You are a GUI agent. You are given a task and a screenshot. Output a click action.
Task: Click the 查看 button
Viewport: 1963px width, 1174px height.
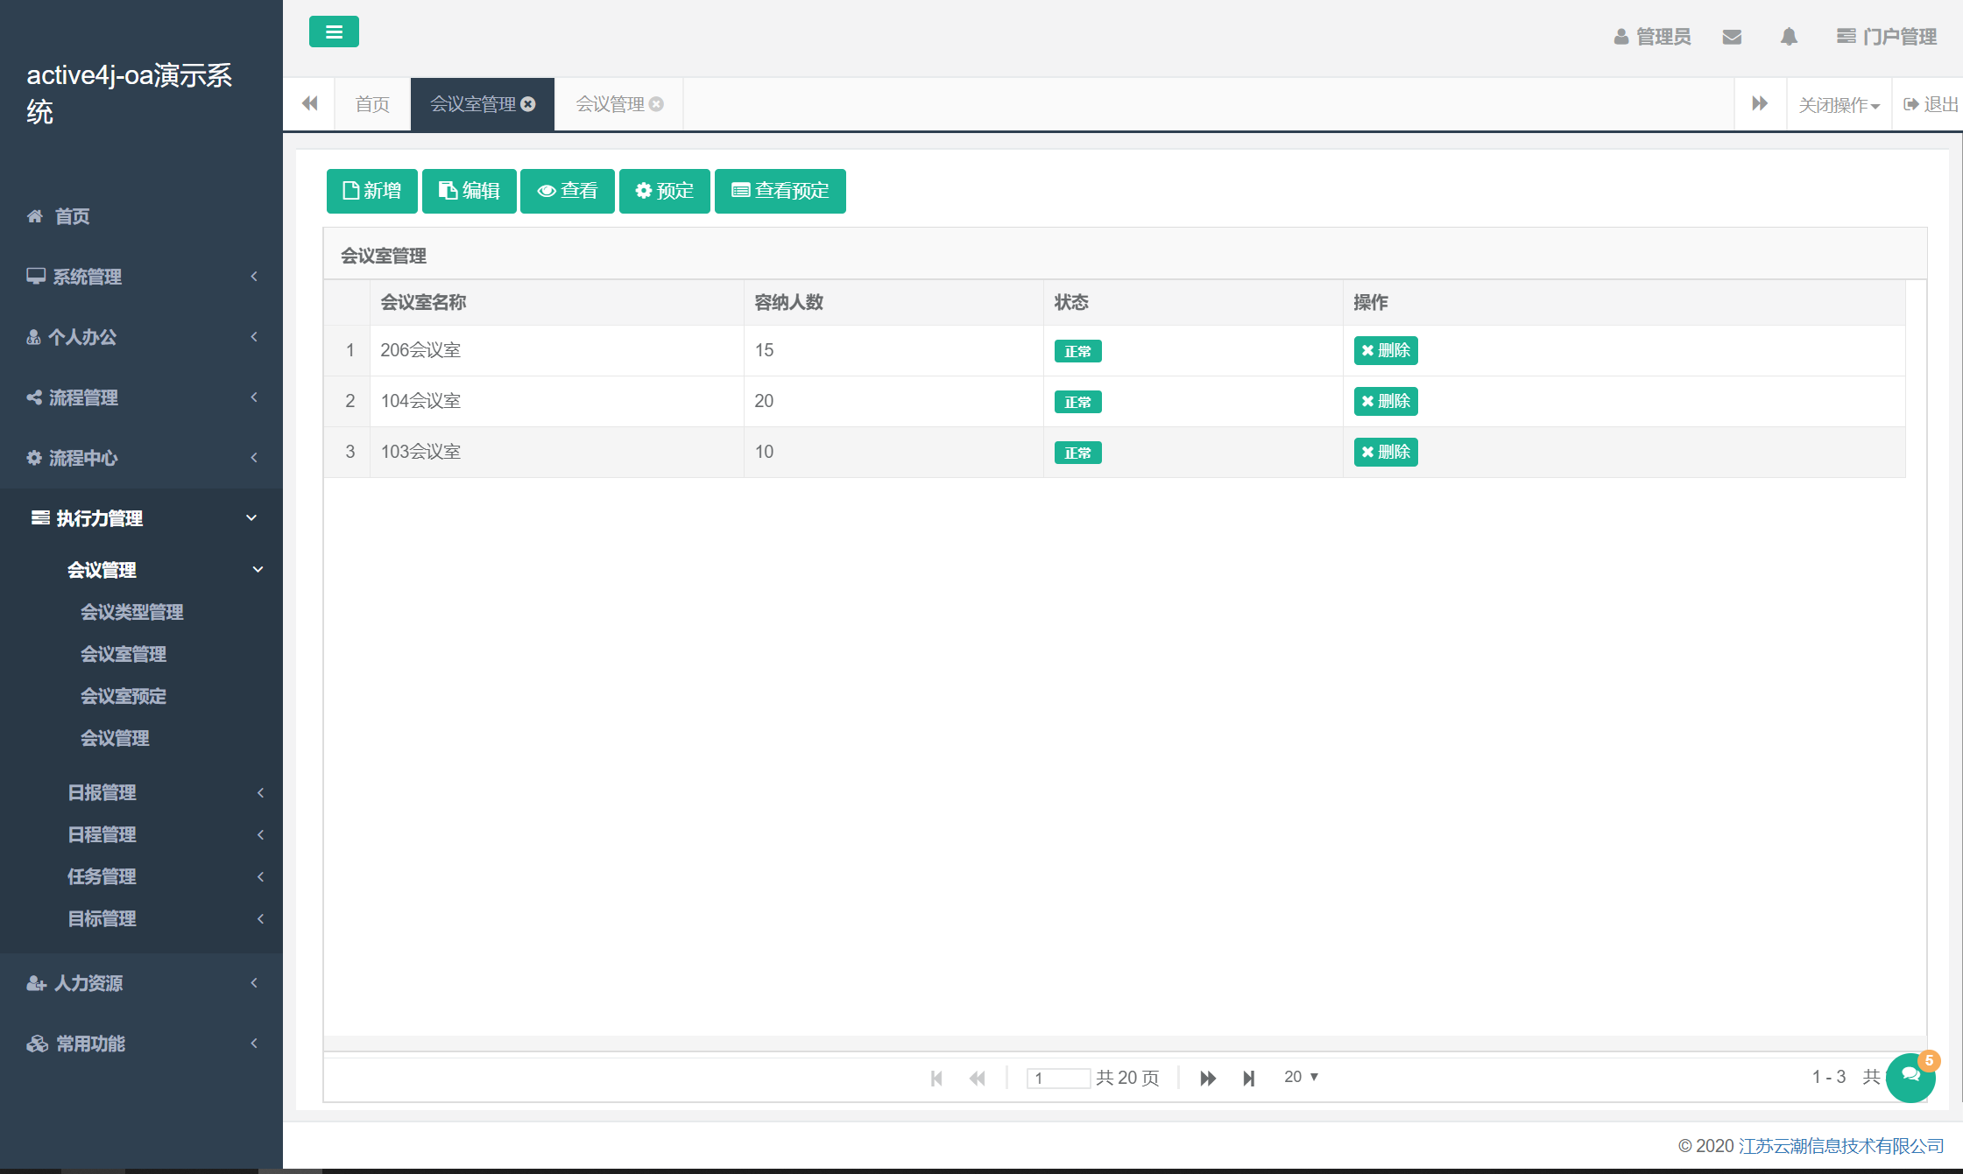tap(568, 191)
